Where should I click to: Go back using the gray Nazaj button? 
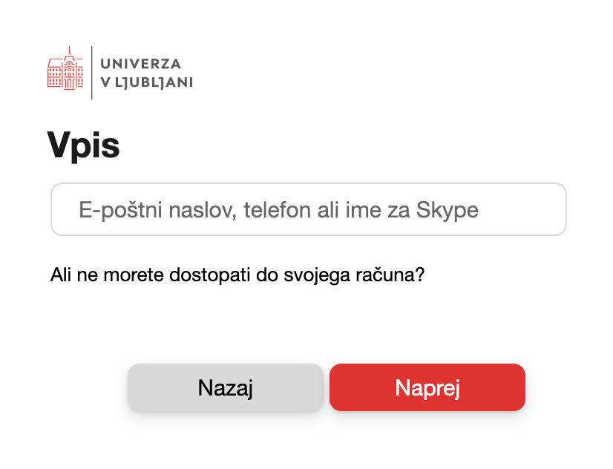click(226, 387)
